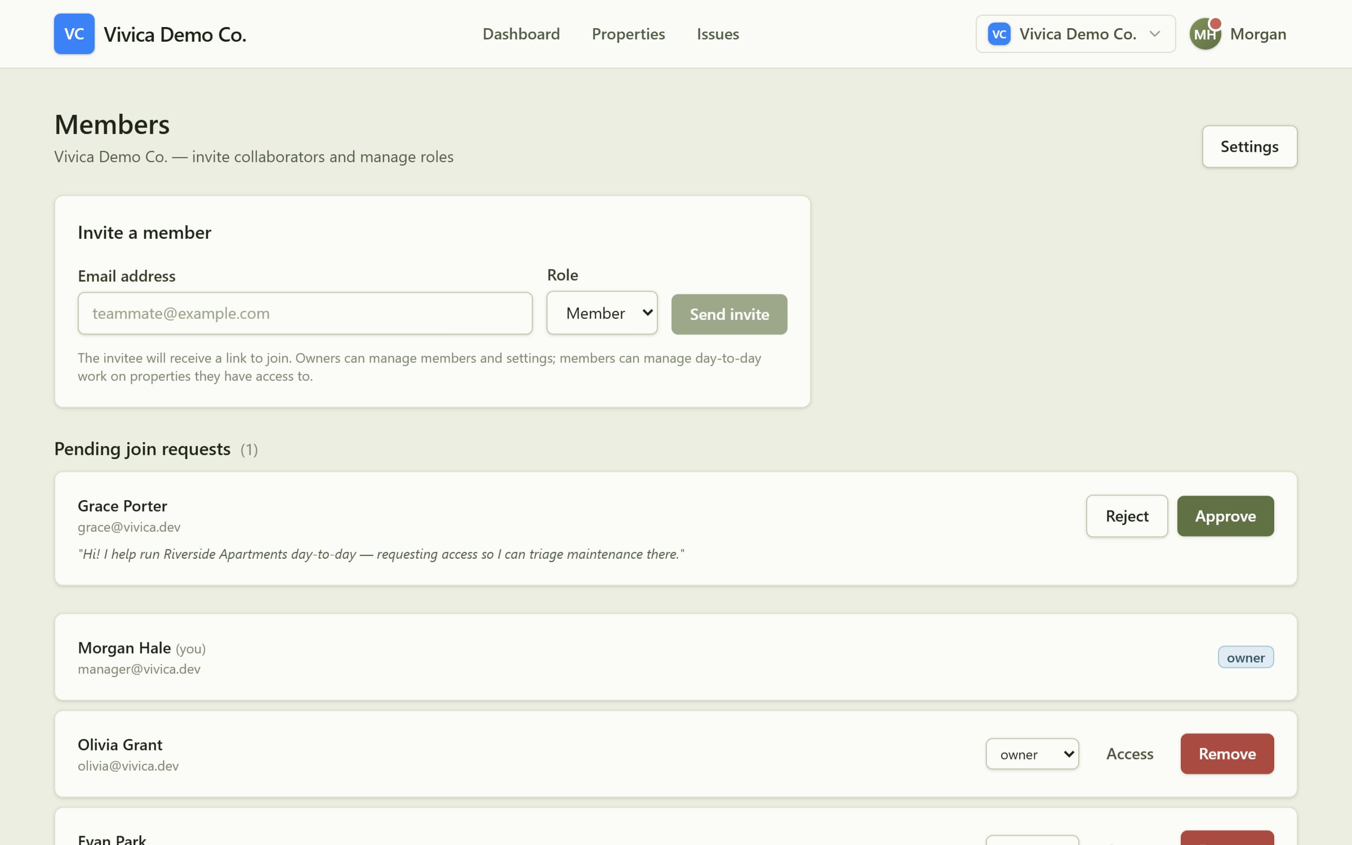Click Grace Porter's request message quote
1352x845 pixels.
click(381, 554)
